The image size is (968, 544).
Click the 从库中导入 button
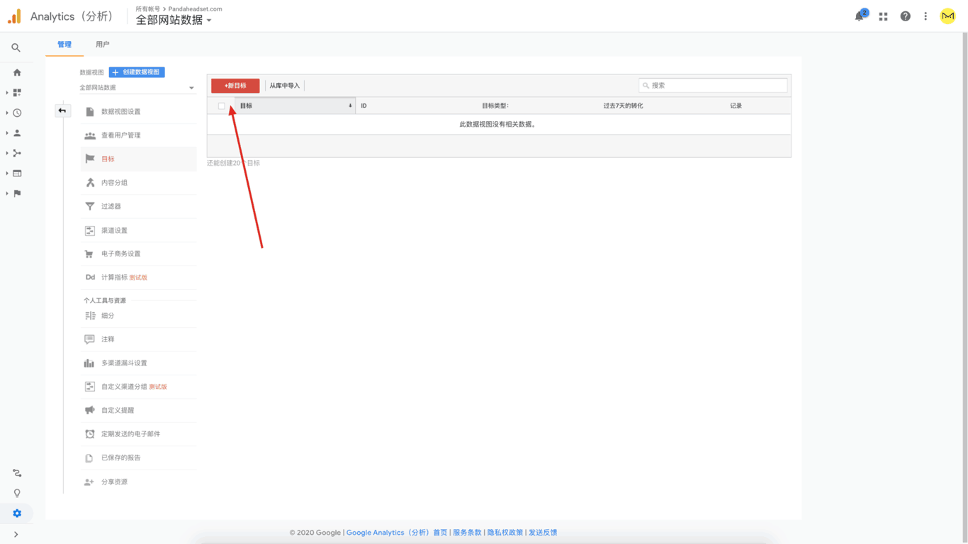pos(284,86)
